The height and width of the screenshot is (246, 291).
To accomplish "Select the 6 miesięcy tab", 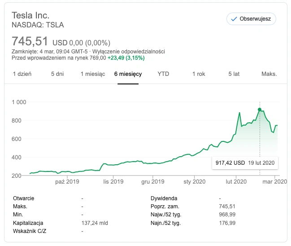I will click(x=128, y=74).
